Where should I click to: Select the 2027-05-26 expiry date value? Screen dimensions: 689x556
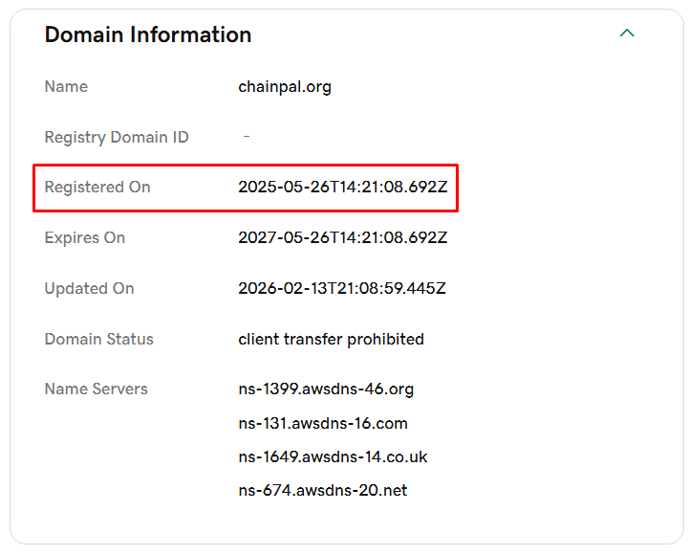343,237
